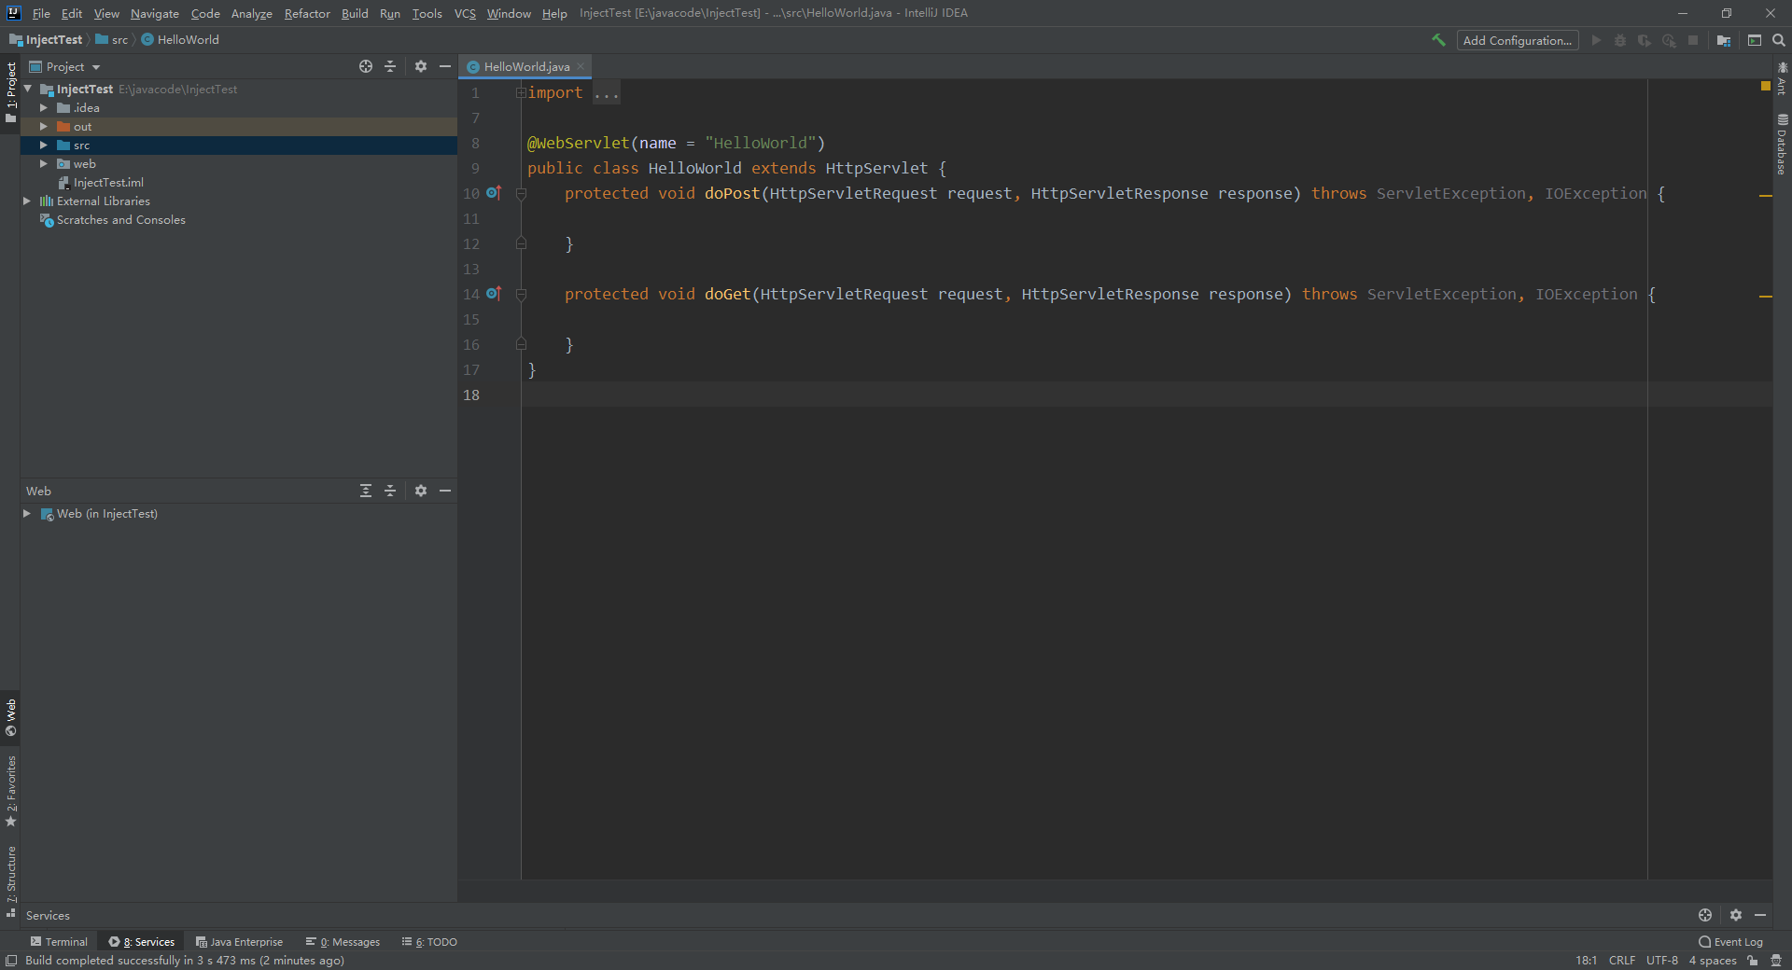This screenshot has height=970, width=1792.
Task: Toggle the Database side panel
Action: [x=1782, y=145]
